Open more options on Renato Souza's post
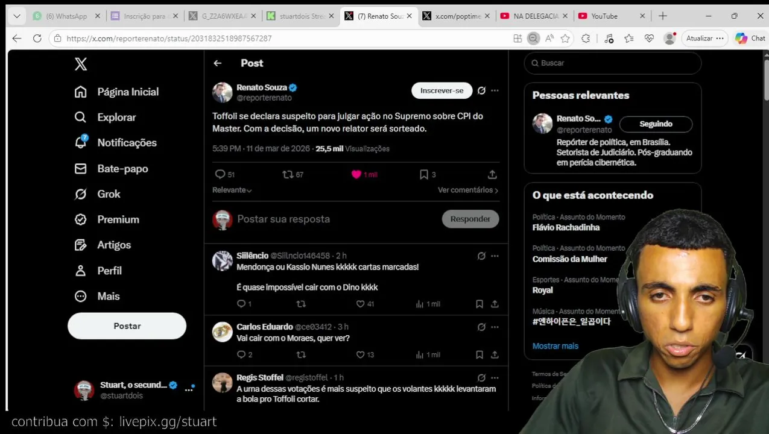The height and width of the screenshot is (434, 769). 495,90
